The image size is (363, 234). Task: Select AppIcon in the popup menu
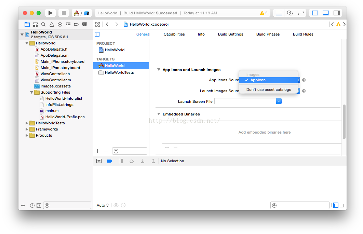coord(269,80)
